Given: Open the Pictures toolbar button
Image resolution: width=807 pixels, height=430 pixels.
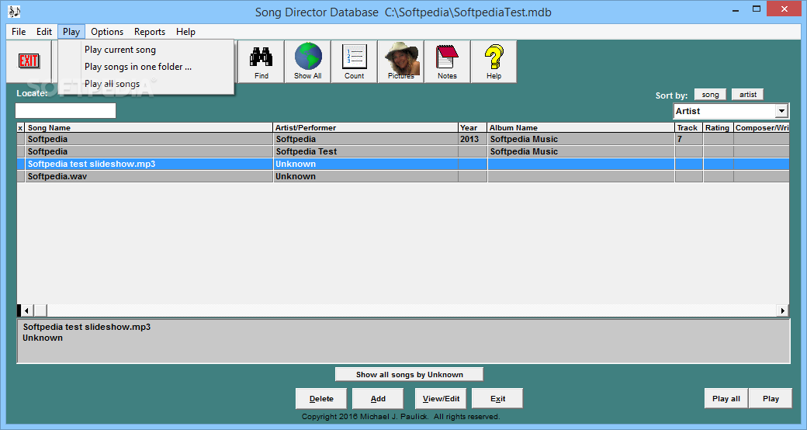Looking at the screenshot, I should point(400,61).
